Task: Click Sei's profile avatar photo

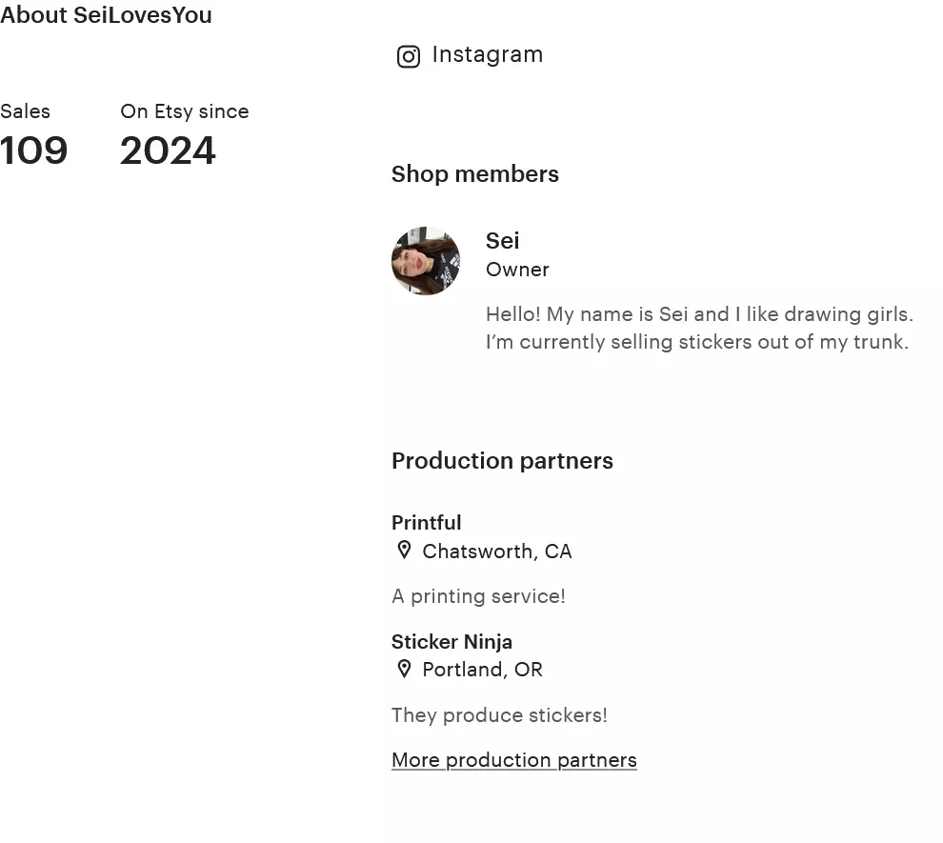Action: 426,261
